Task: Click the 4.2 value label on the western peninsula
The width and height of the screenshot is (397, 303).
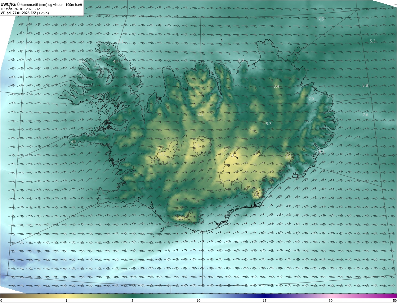Action: click(x=74, y=142)
